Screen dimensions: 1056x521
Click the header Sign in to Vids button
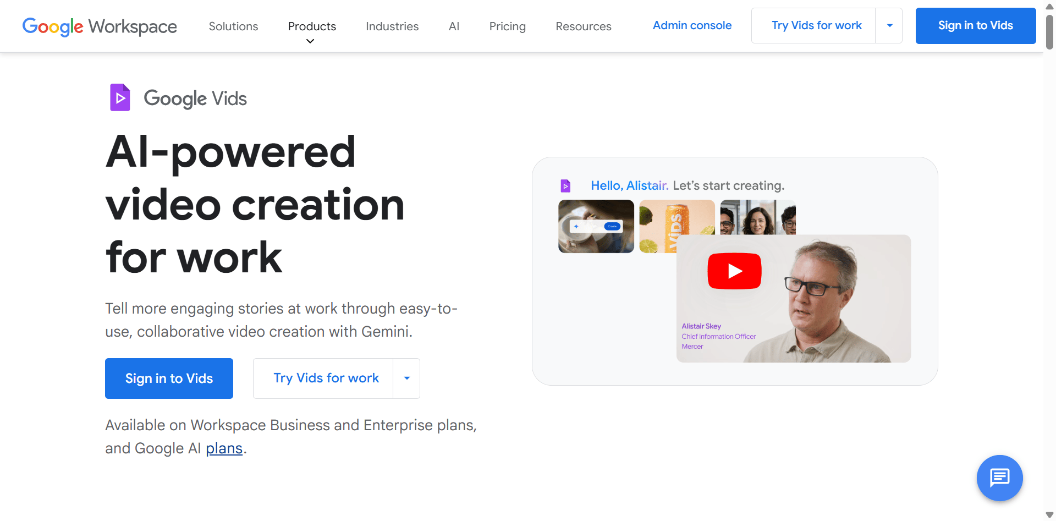(x=976, y=25)
